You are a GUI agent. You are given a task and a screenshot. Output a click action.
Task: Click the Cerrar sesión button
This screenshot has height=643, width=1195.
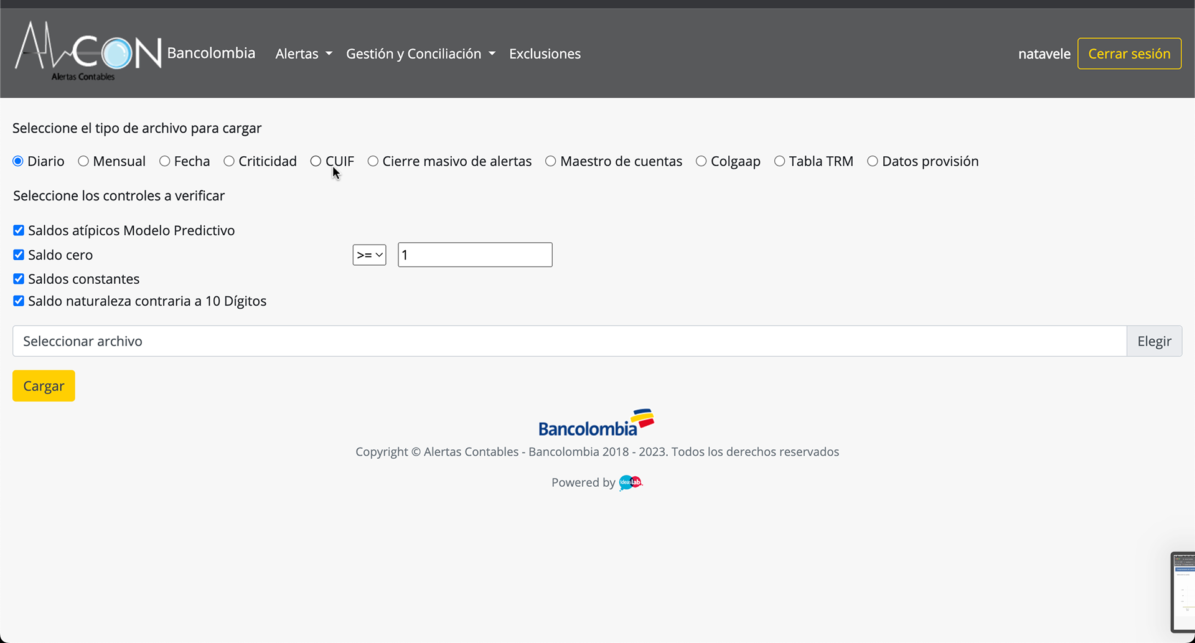1129,54
